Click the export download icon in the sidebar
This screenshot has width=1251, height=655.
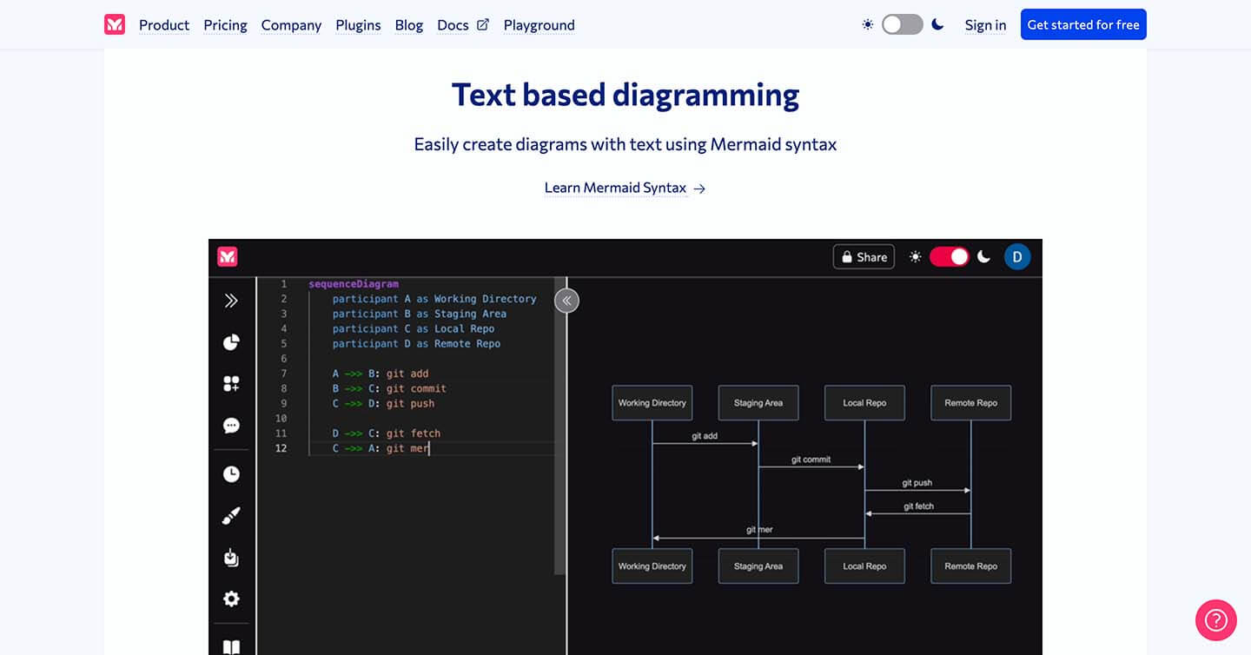coord(231,557)
